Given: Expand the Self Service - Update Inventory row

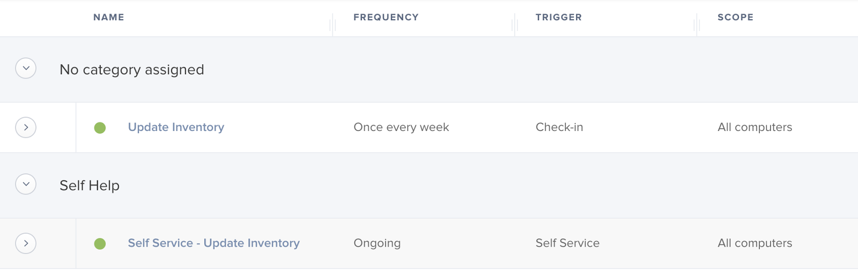Looking at the screenshot, I should click(x=26, y=243).
